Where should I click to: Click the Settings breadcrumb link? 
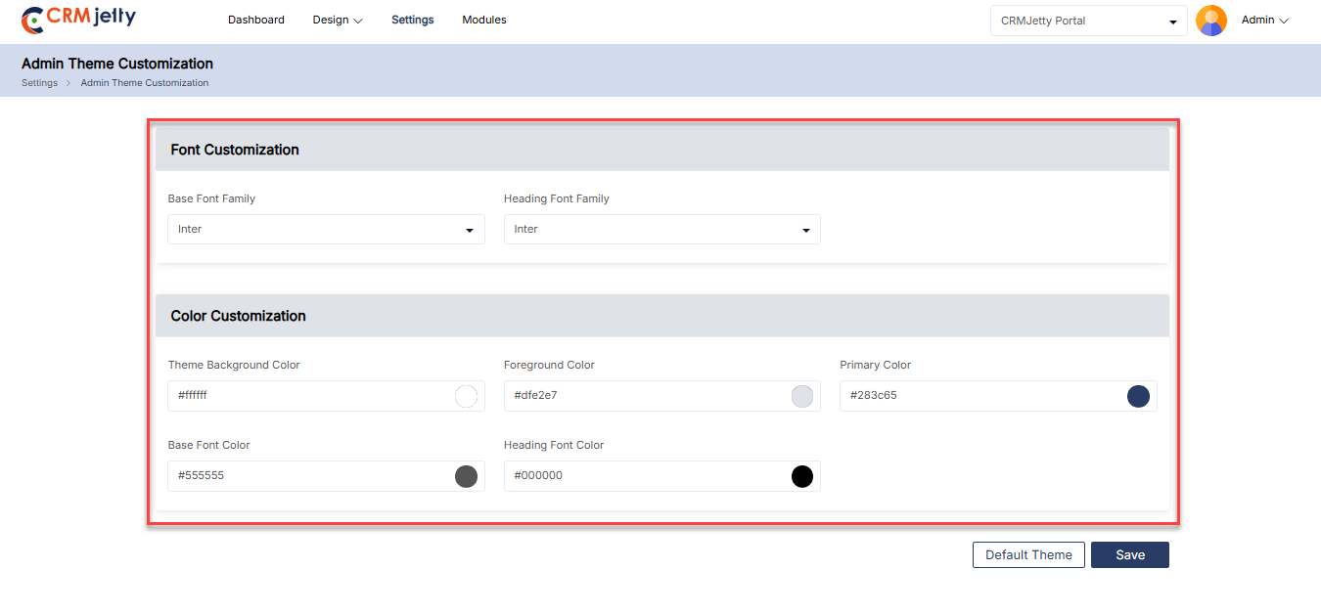[39, 83]
